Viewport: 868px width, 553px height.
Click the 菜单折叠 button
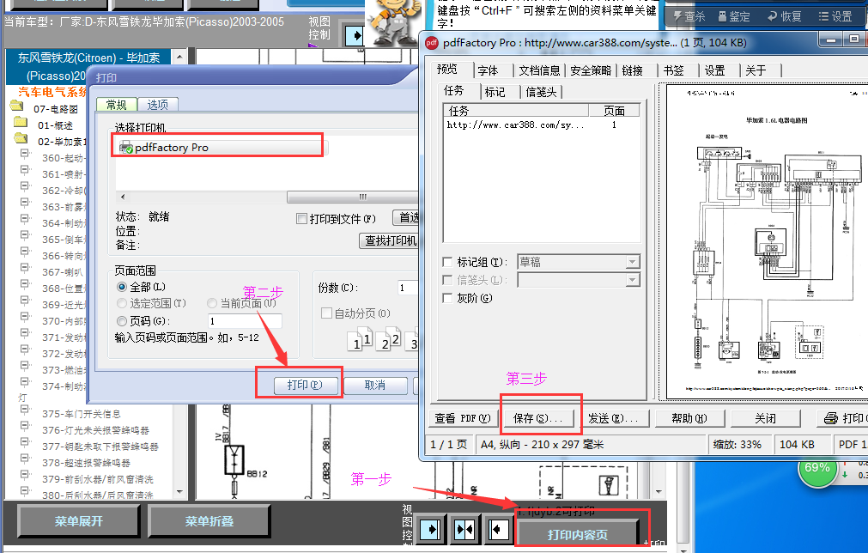click(209, 521)
